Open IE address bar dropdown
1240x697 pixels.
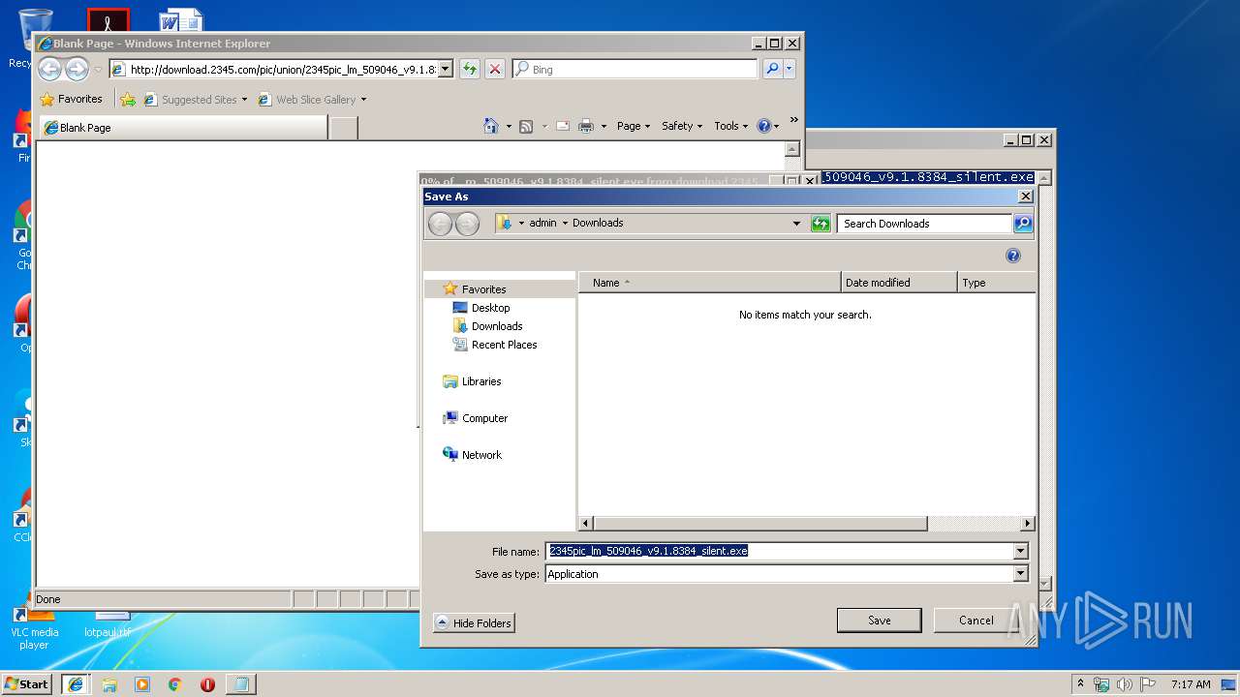(x=446, y=69)
